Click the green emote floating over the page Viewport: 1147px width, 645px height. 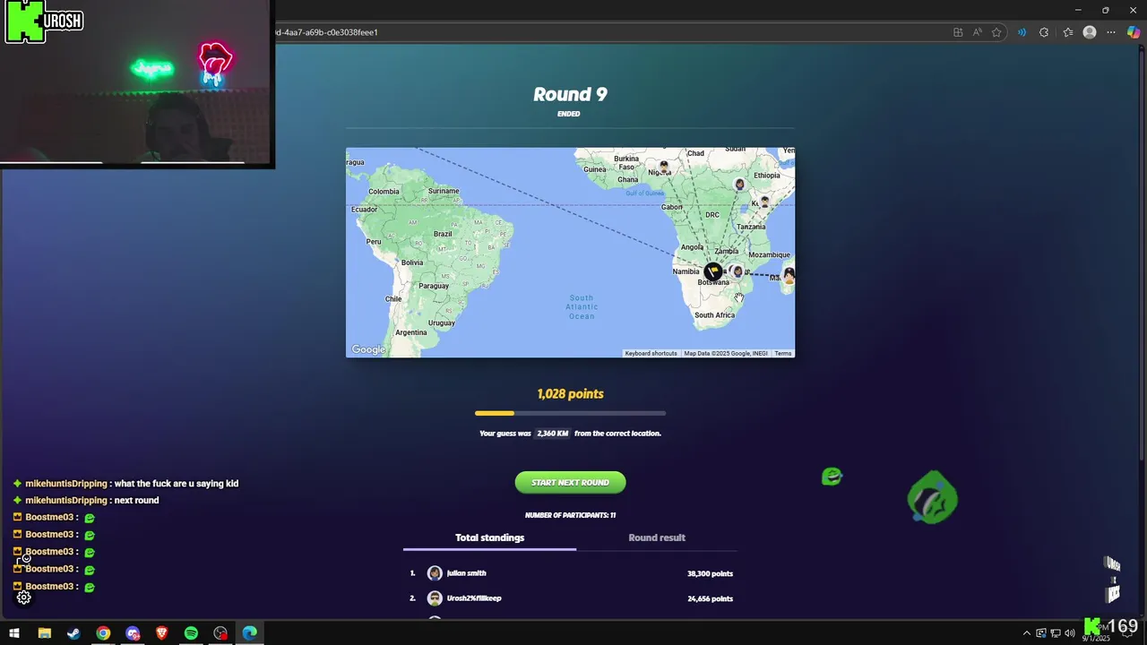[932, 498]
